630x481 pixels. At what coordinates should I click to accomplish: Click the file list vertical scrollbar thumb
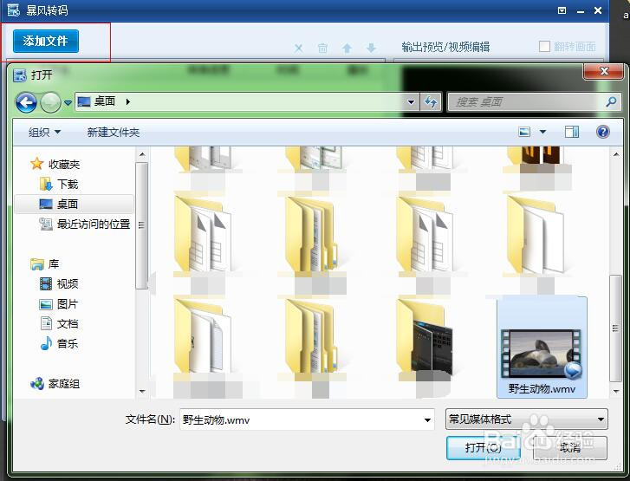point(615,328)
